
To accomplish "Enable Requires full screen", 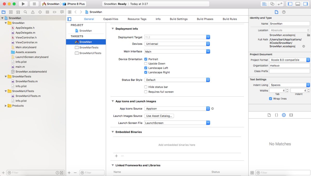I will click(146, 92).
